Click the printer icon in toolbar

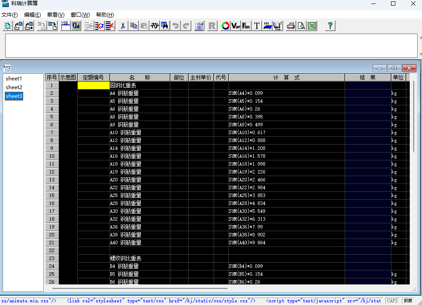tap(291, 26)
